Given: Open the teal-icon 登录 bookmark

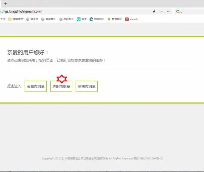Looking at the screenshot, I should click(82, 19).
